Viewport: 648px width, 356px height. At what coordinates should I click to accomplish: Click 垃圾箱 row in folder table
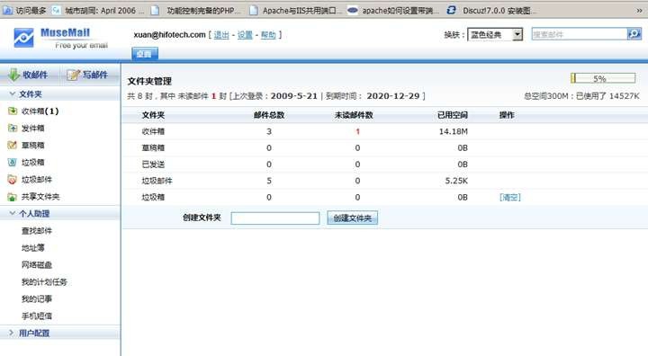click(x=384, y=198)
